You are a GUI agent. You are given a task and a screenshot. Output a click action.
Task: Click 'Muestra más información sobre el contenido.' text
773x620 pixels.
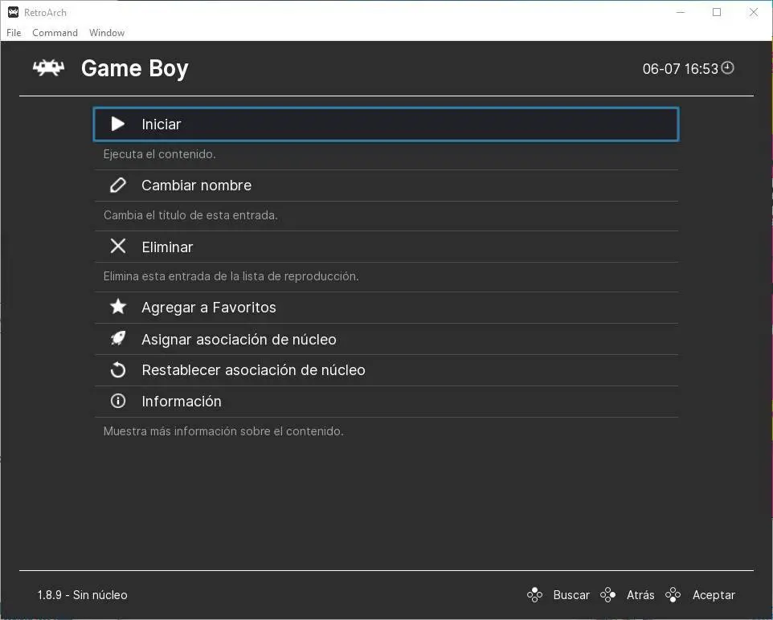(x=223, y=431)
